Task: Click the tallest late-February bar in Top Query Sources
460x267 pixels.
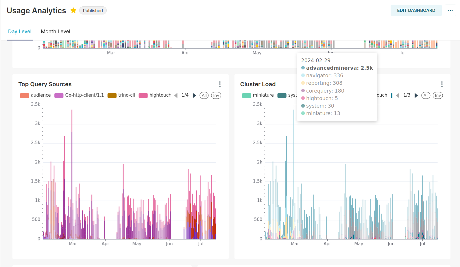Action: click(x=72, y=174)
